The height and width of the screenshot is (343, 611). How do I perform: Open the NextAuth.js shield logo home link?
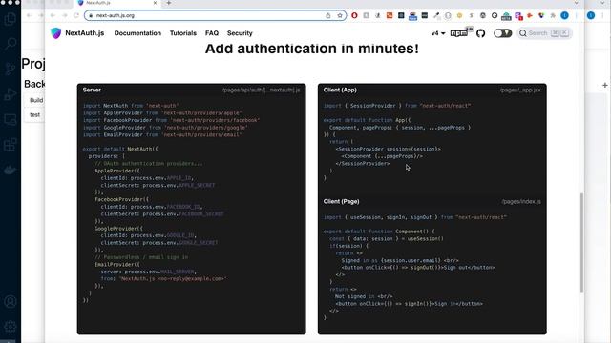tap(56, 33)
